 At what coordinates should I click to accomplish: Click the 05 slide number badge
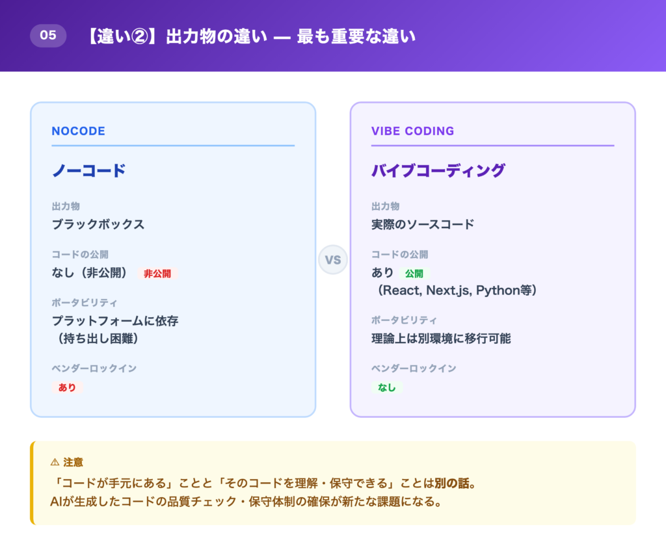pyautogui.click(x=48, y=36)
